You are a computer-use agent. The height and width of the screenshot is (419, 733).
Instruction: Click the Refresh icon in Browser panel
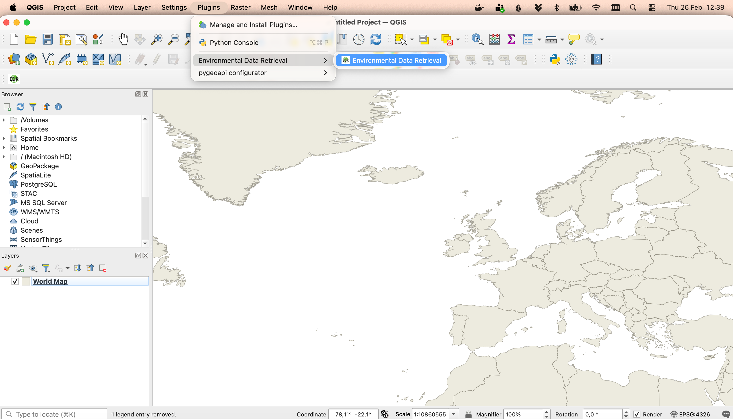20,107
